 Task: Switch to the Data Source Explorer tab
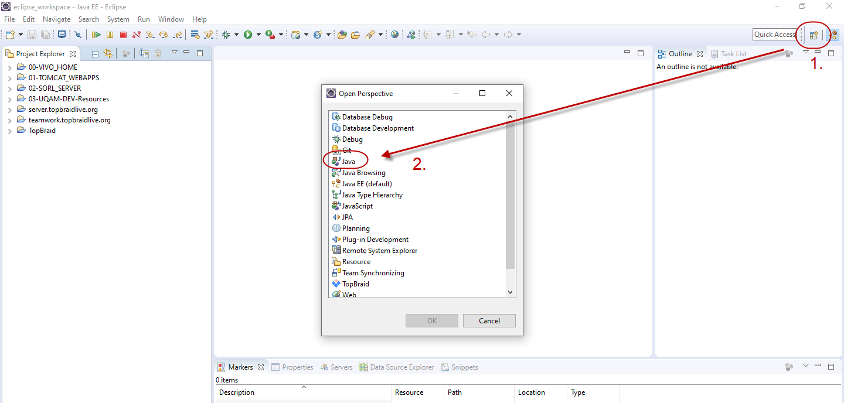(x=397, y=367)
